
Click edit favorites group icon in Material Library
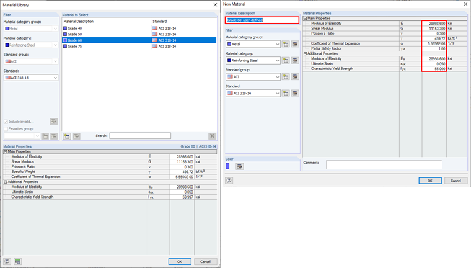point(54,136)
